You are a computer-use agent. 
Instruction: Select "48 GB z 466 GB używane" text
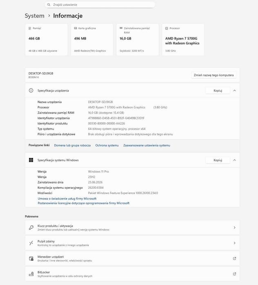point(43,51)
